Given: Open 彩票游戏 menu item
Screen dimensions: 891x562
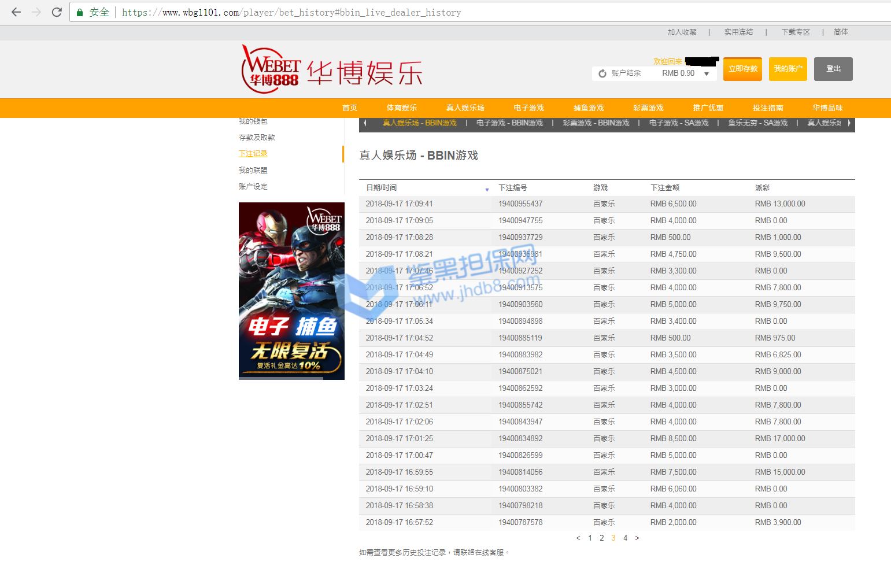Looking at the screenshot, I should (648, 108).
